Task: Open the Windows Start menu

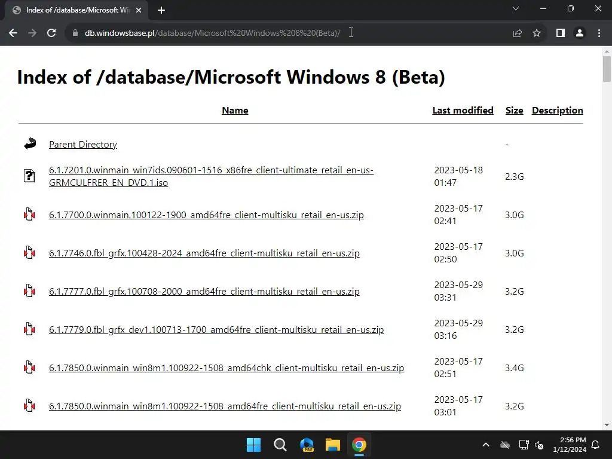Action: [x=253, y=445]
